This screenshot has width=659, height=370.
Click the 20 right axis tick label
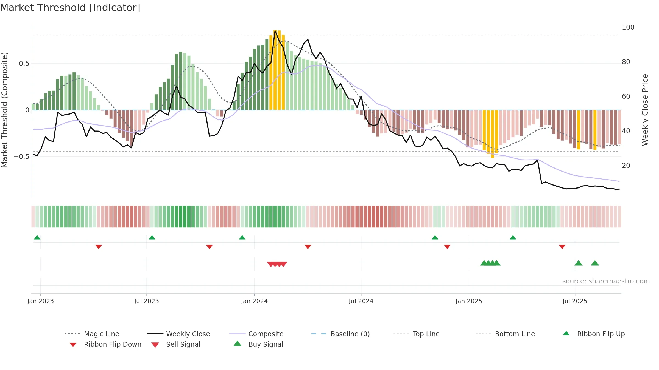626,166
